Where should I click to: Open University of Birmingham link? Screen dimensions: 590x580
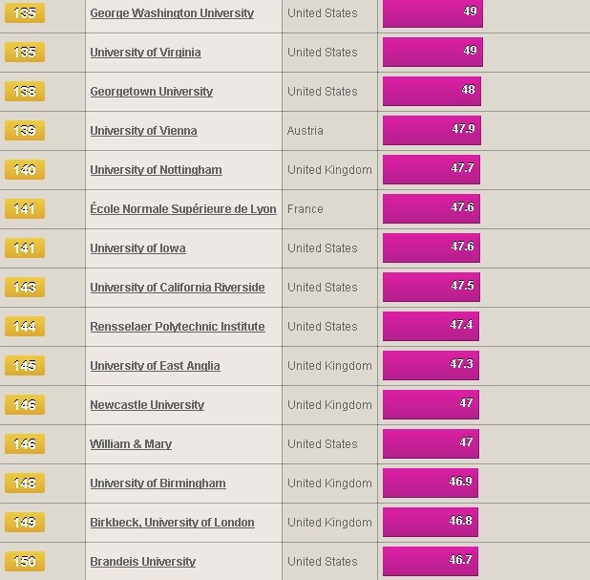click(x=158, y=483)
